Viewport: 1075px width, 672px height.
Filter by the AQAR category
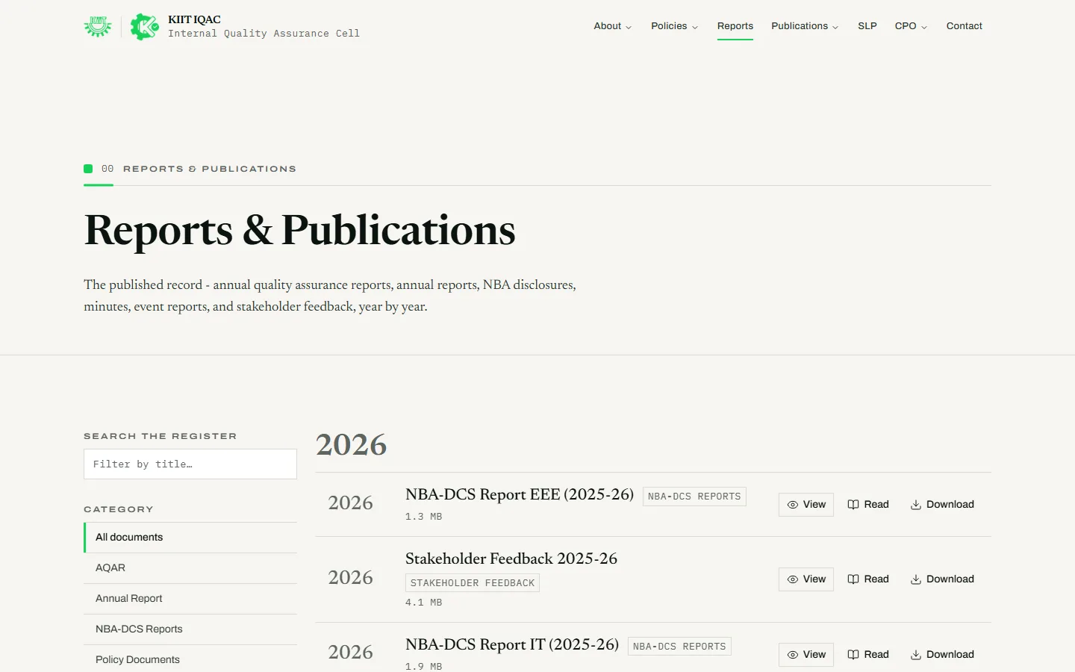click(x=190, y=568)
